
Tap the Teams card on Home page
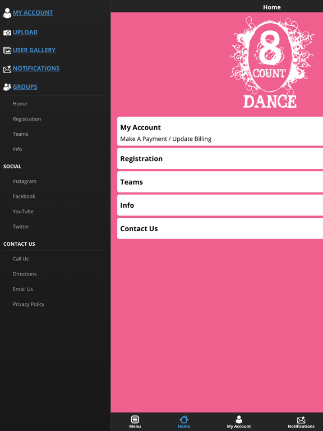[220, 182]
